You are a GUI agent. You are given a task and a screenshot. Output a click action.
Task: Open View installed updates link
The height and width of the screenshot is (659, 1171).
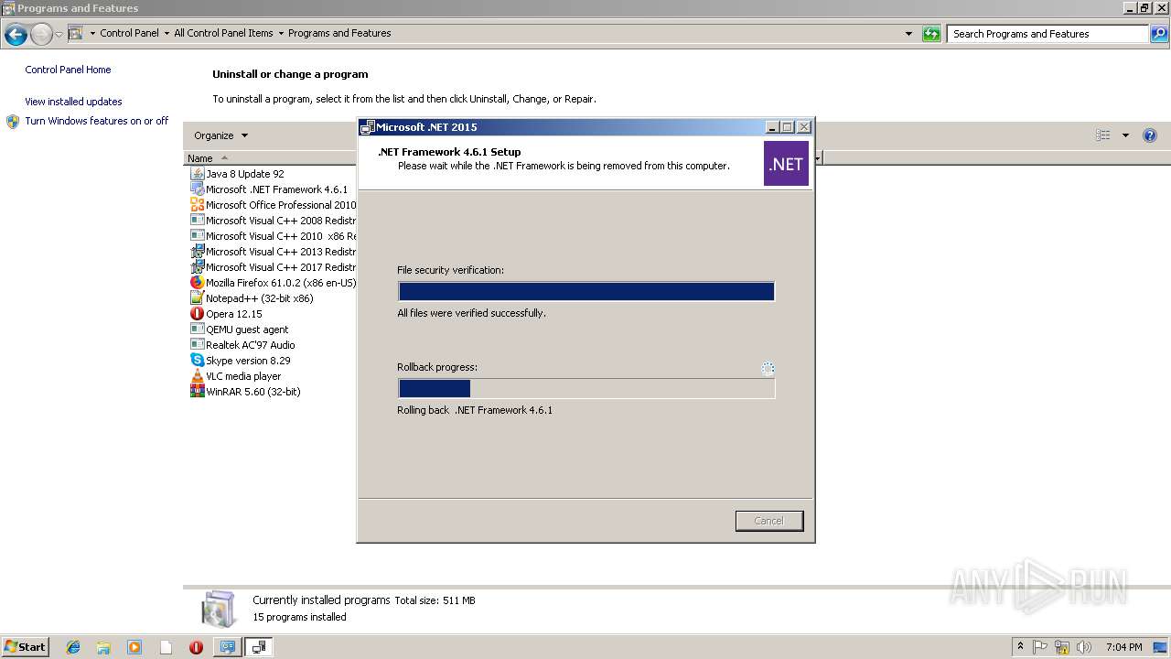73,102
